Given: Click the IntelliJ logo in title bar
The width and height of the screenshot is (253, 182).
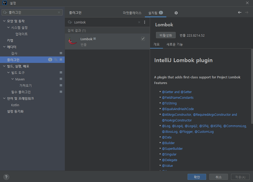Looking at the screenshot, I should click(5, 3).
